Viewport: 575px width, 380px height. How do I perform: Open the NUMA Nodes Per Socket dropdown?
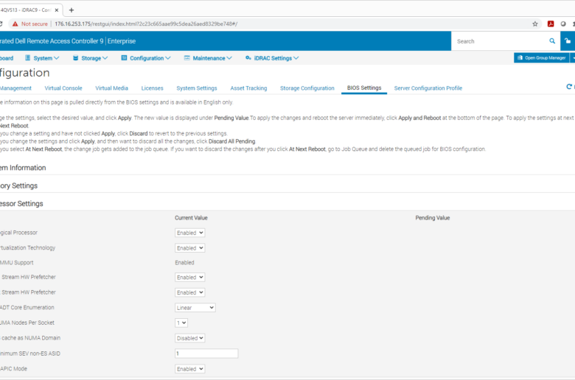tap(181, 323)
